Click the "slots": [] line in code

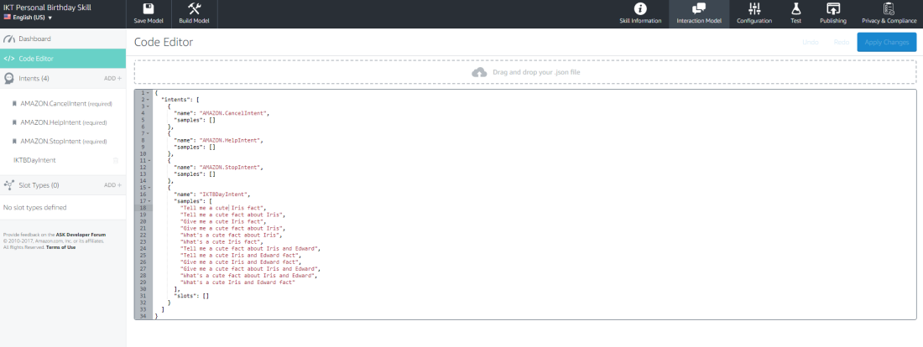(190, 296)
